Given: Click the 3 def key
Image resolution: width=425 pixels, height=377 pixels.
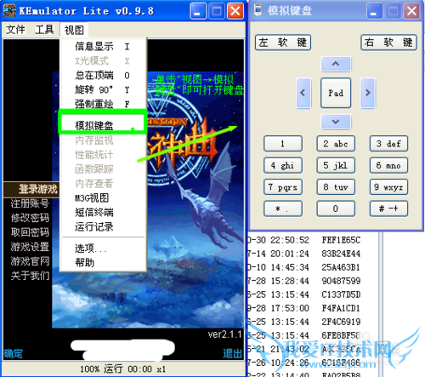Looking at the screenshot, I should tap(388, 144).
